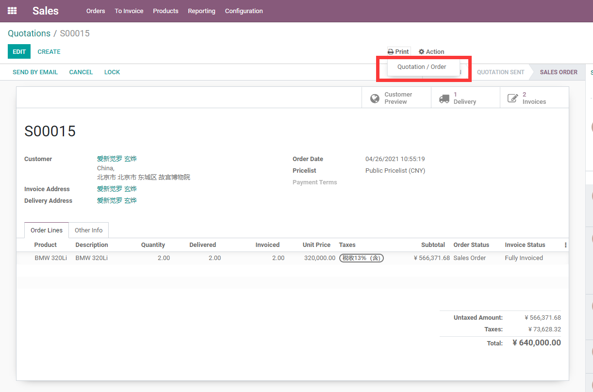The width and height of the screenshot is (593, 392).
Task: Click the EDIT button
Action: pyautogui.click(x=19, y=52)
